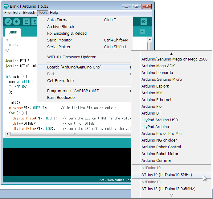Select the Blink sketch tab
Viewport: 213px width, 199px height.
point(13,32)
